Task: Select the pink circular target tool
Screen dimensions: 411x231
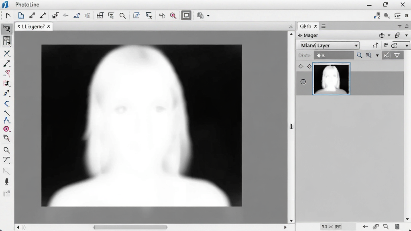Action: [x=6, y=129]
